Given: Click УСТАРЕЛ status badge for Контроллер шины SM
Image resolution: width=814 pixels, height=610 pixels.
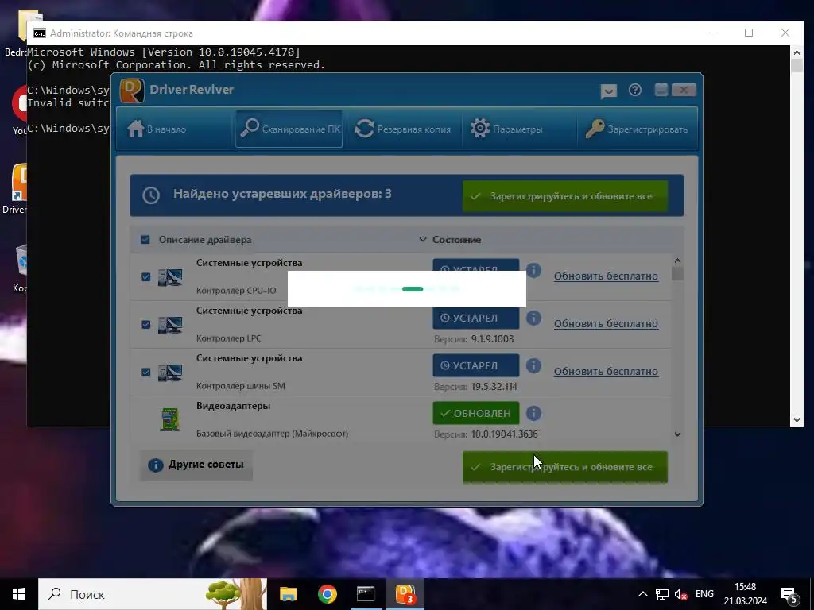Looking at the screenshot, I should tap(476, 365).
